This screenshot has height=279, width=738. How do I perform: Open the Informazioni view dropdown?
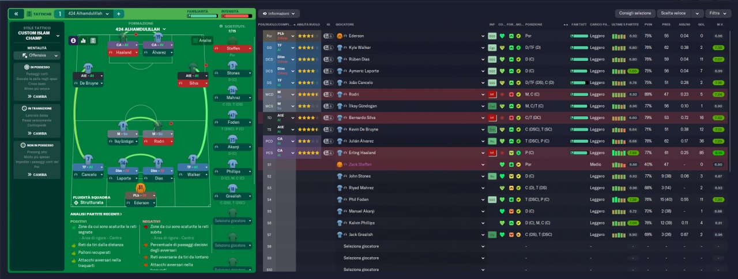pyautogui.click(x=279, y=13)
